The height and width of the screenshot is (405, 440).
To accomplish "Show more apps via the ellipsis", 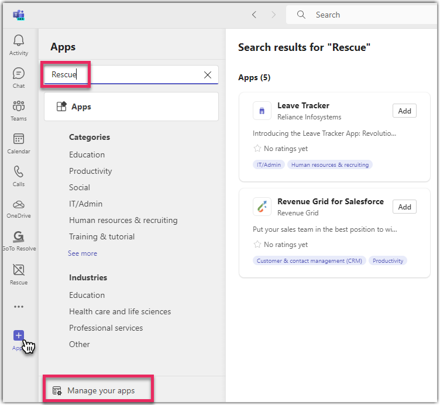I will pos(19,307).
